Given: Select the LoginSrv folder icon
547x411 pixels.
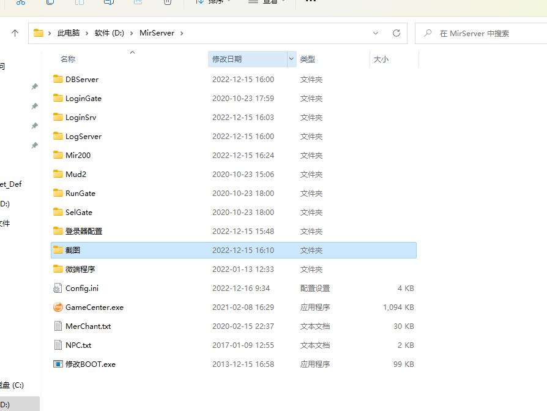Looking at the screenshot, I should tap(58, 117).
